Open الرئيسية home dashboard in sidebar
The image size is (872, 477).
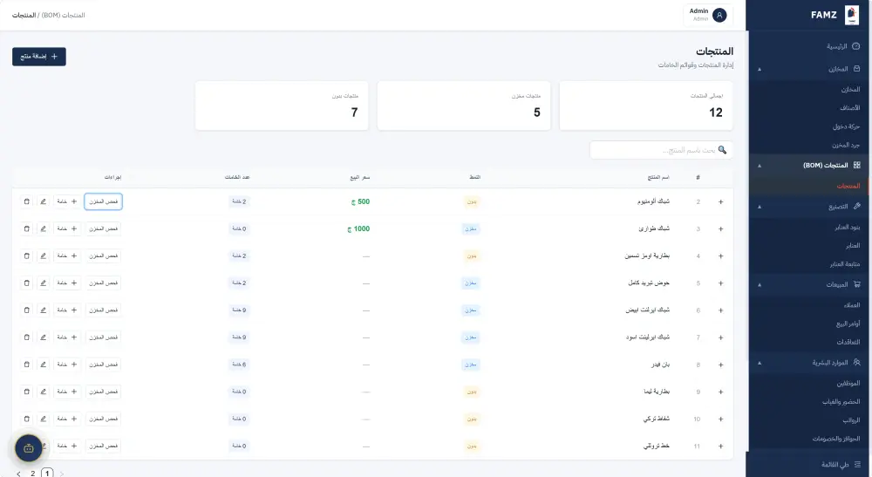click(843, 46)
